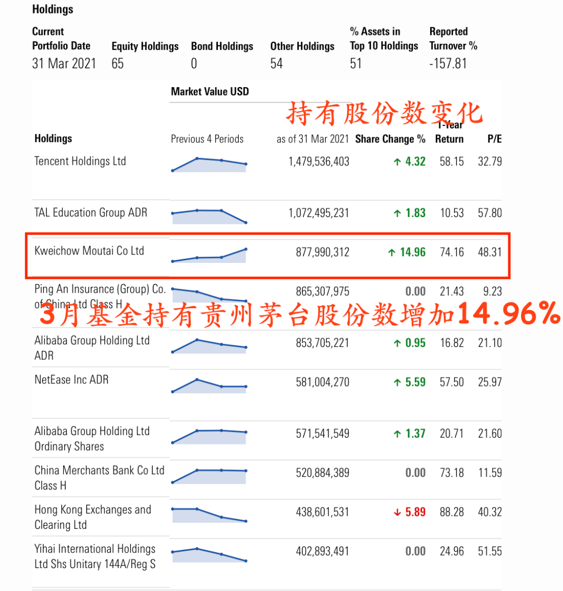563x591 pixels.
Task: Open Ping An Insurance holding
Action: click(x=100, y=296)
